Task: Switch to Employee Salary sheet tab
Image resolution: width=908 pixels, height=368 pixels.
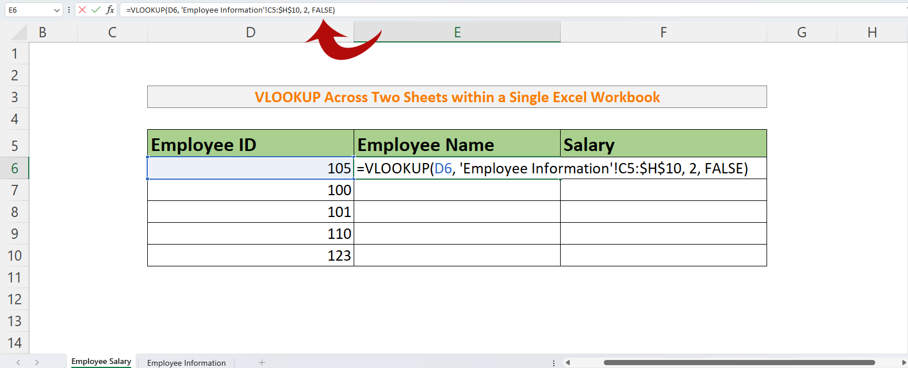Action: (x=101, y=361)
